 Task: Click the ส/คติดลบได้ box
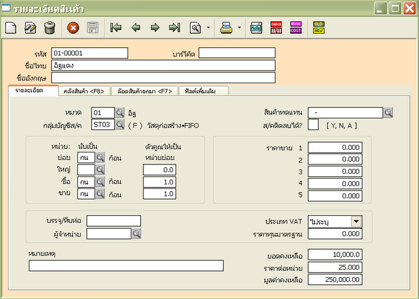pos(313,124)
